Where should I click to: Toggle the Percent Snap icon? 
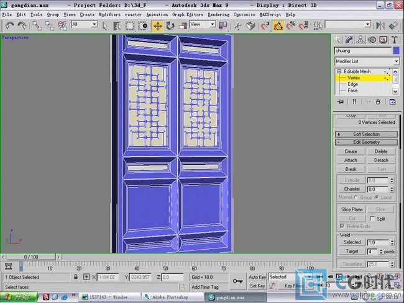coord(291,25)
